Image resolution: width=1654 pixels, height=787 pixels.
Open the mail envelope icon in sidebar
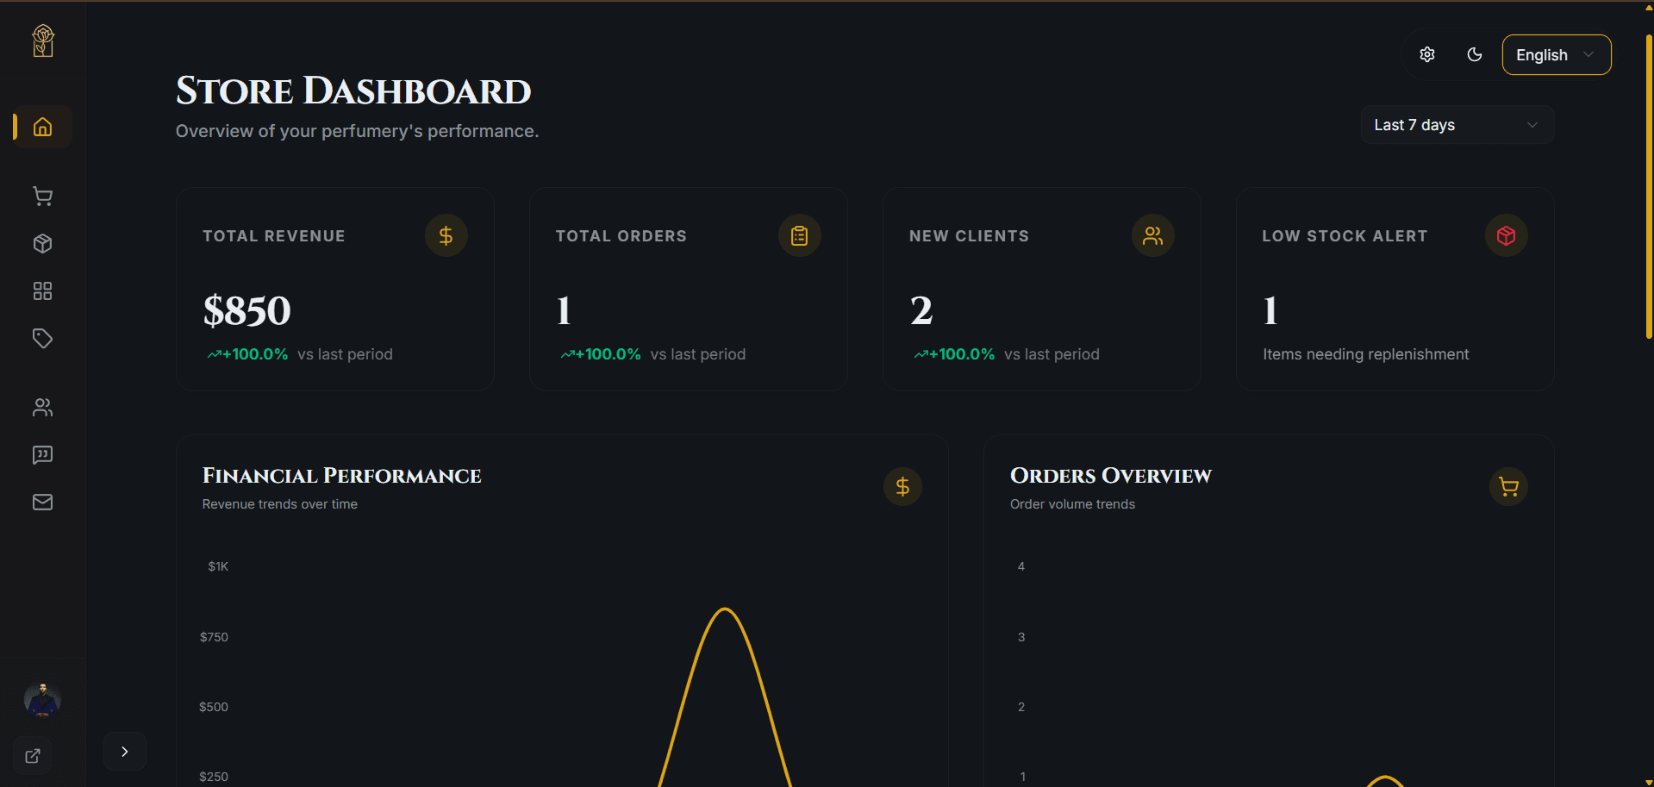click(42, 502)
